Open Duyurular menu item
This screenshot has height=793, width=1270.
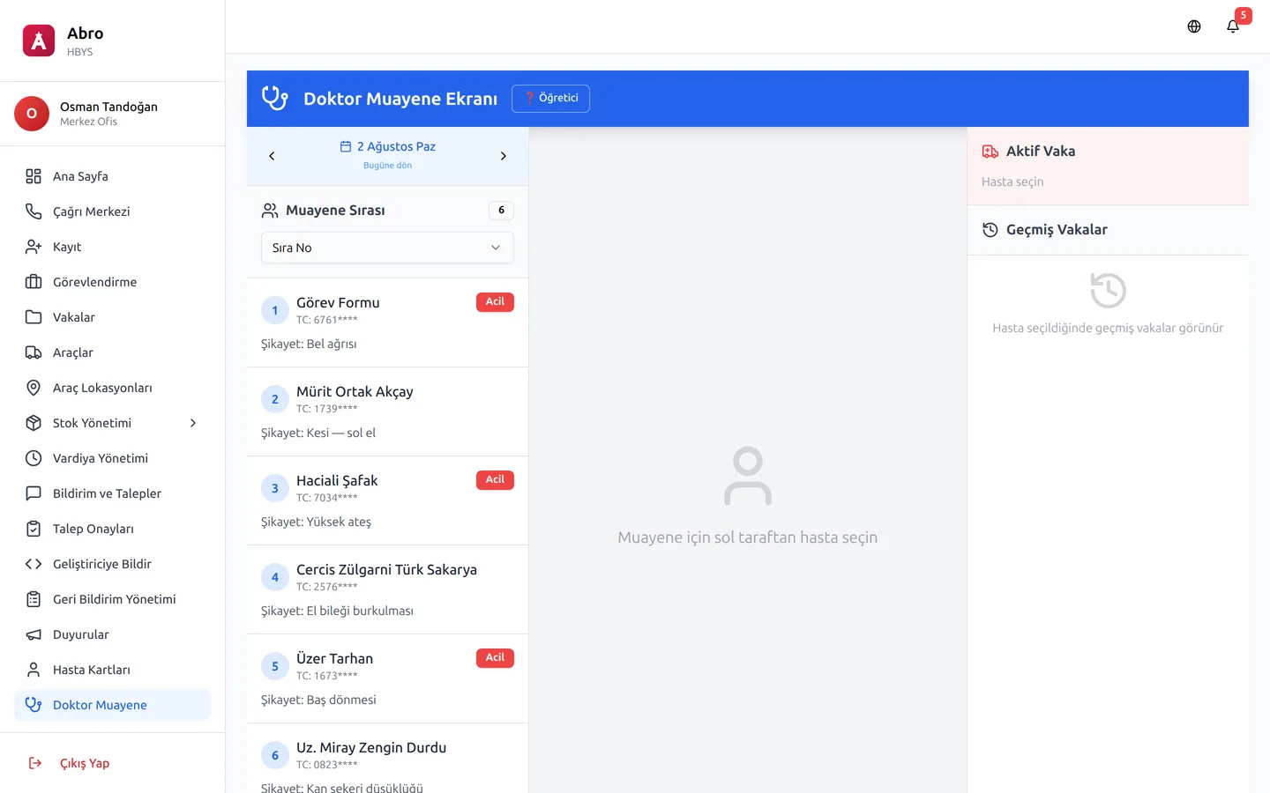point(113,634)
